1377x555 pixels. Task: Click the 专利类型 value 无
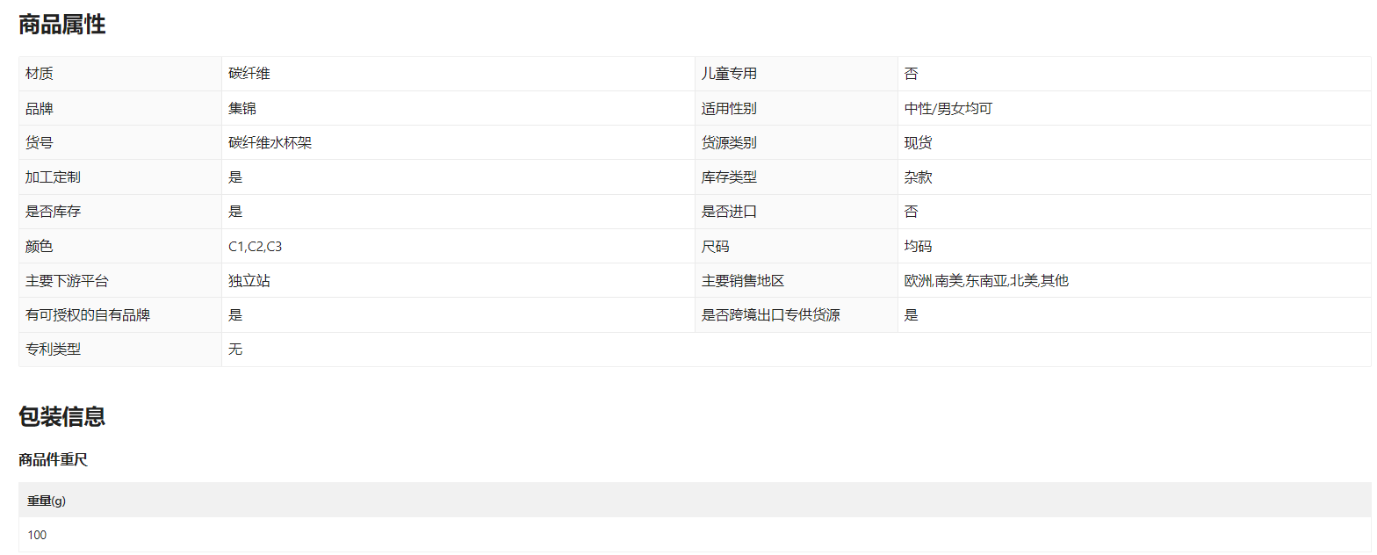(235, 350)
